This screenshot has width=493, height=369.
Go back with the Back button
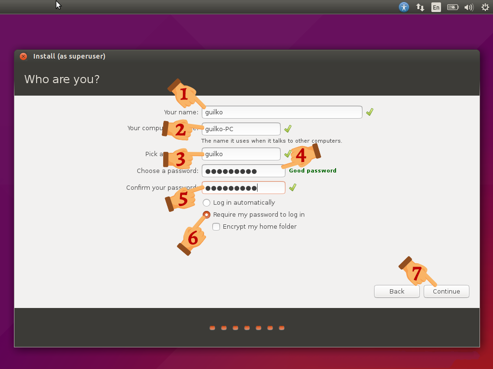tap(396, 291)
